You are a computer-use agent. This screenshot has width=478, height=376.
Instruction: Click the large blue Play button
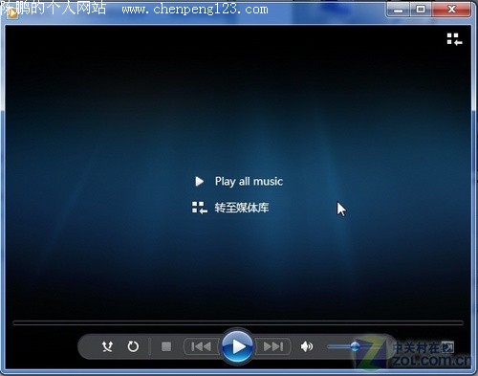[237, 346]
